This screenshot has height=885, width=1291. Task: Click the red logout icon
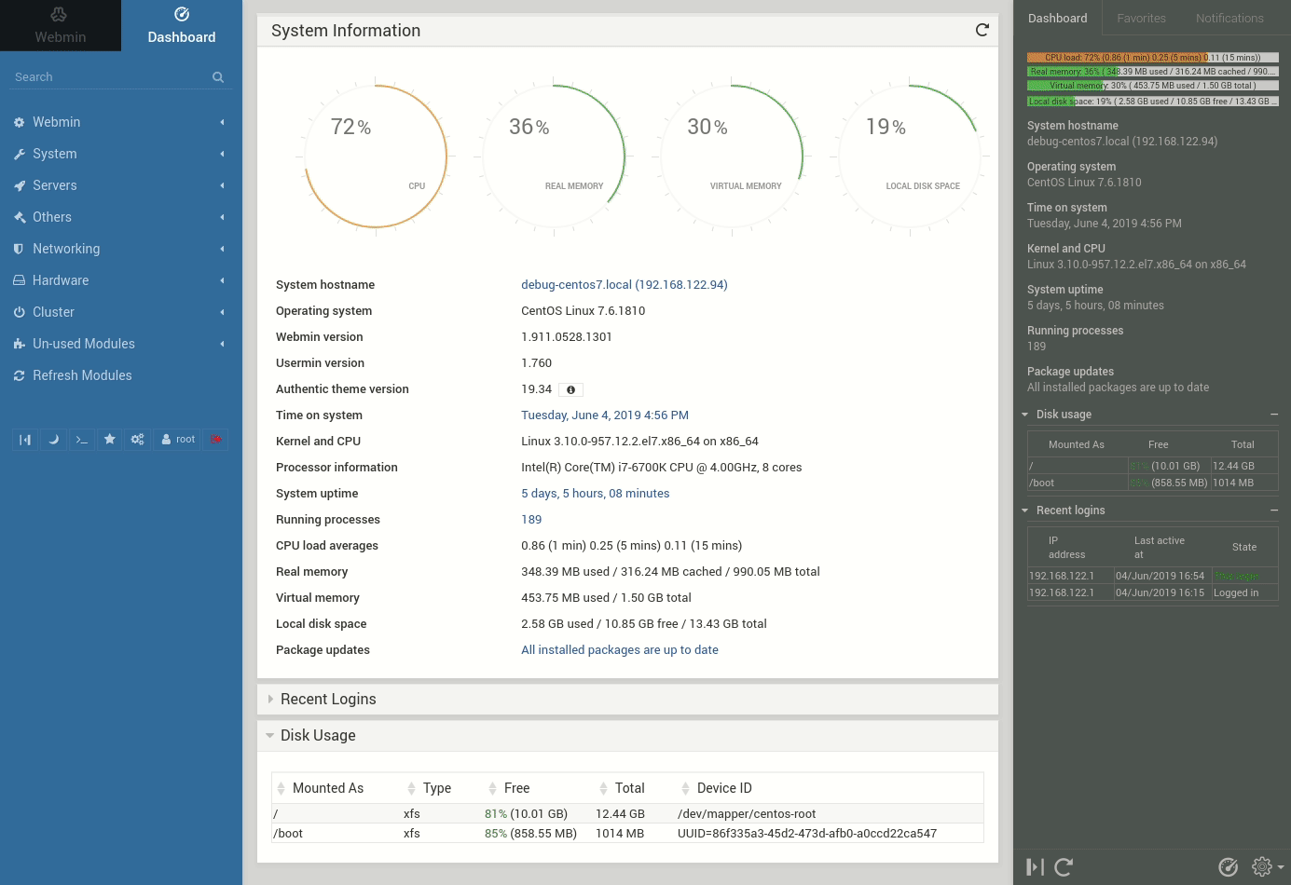tap(216, 440)
